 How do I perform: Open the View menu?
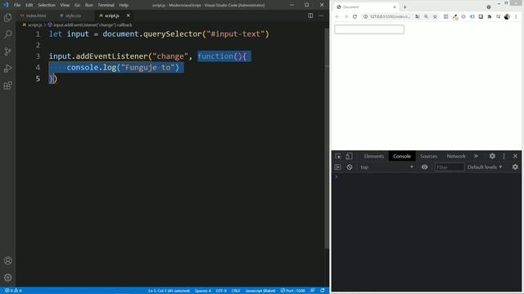[x=65, y=5]
